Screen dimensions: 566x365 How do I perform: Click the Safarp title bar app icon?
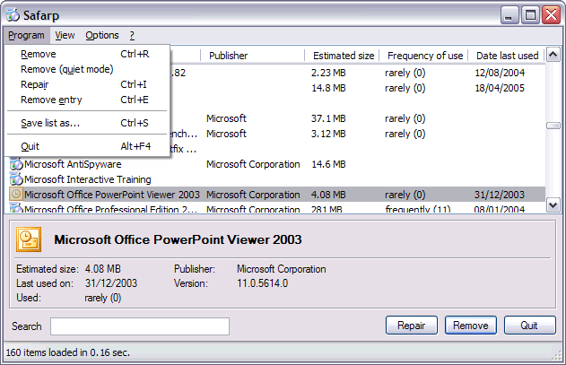point(13,14)
